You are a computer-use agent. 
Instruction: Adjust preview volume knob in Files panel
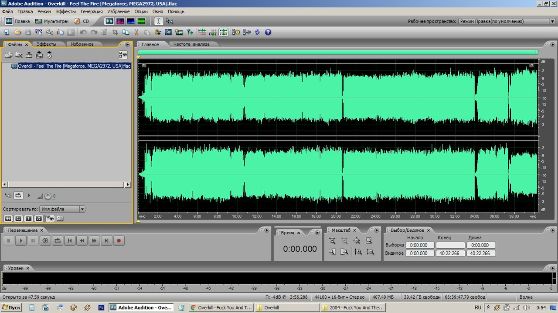click(48, 196)
